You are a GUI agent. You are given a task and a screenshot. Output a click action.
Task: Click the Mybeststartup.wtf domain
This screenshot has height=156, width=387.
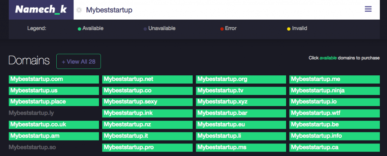tap(334, 114)
